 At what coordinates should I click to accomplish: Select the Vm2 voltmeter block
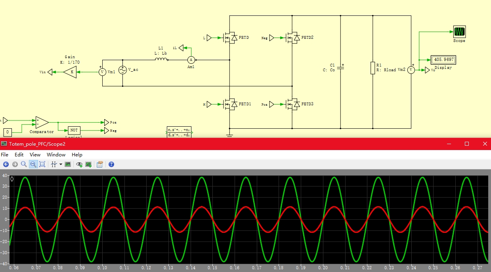coord(411,70)
